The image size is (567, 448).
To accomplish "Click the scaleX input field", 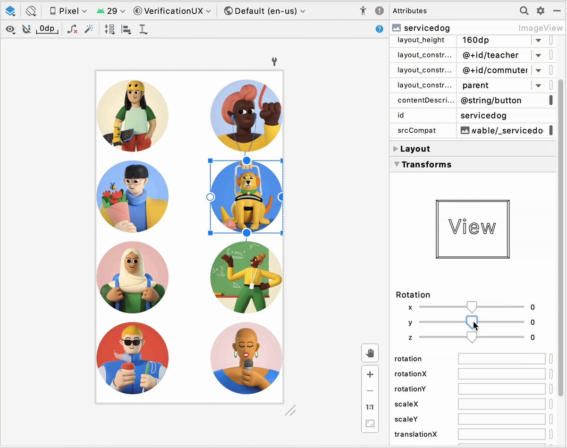I will [x=502, y=404].
